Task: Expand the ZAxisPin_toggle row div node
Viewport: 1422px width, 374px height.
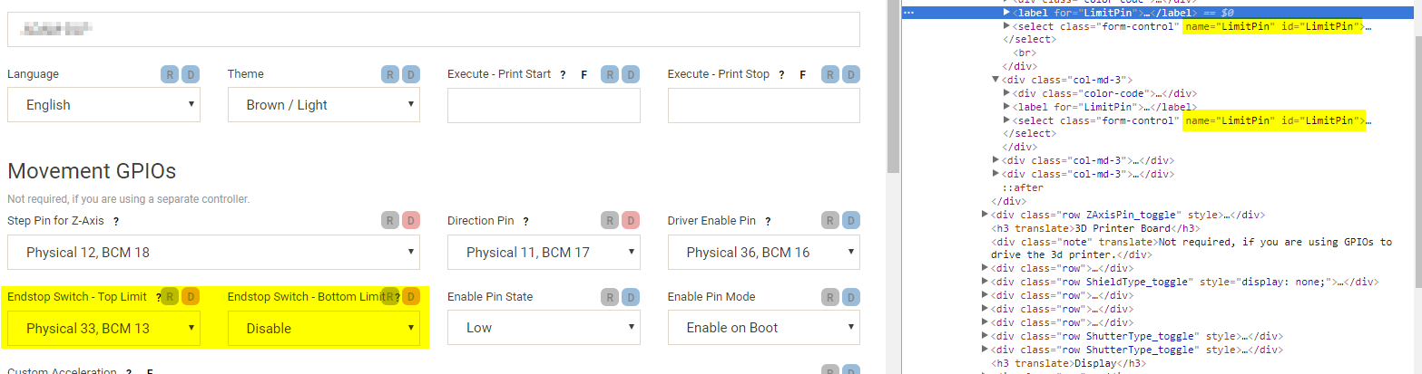Action: (986, 214)
